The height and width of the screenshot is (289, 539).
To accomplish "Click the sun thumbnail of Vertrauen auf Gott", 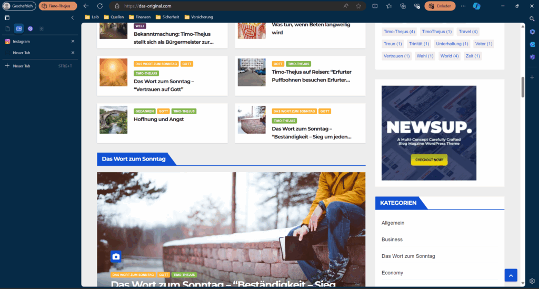I will [x=114, y=72].
